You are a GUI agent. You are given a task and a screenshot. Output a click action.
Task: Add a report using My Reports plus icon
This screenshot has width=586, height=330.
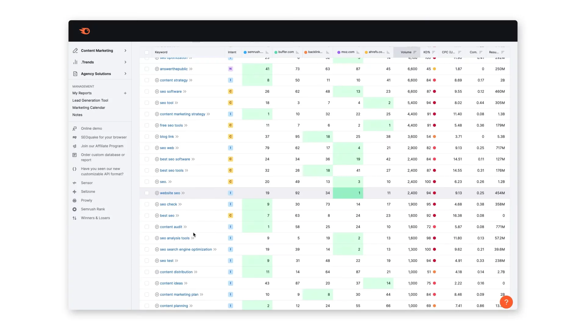point(125,93)
